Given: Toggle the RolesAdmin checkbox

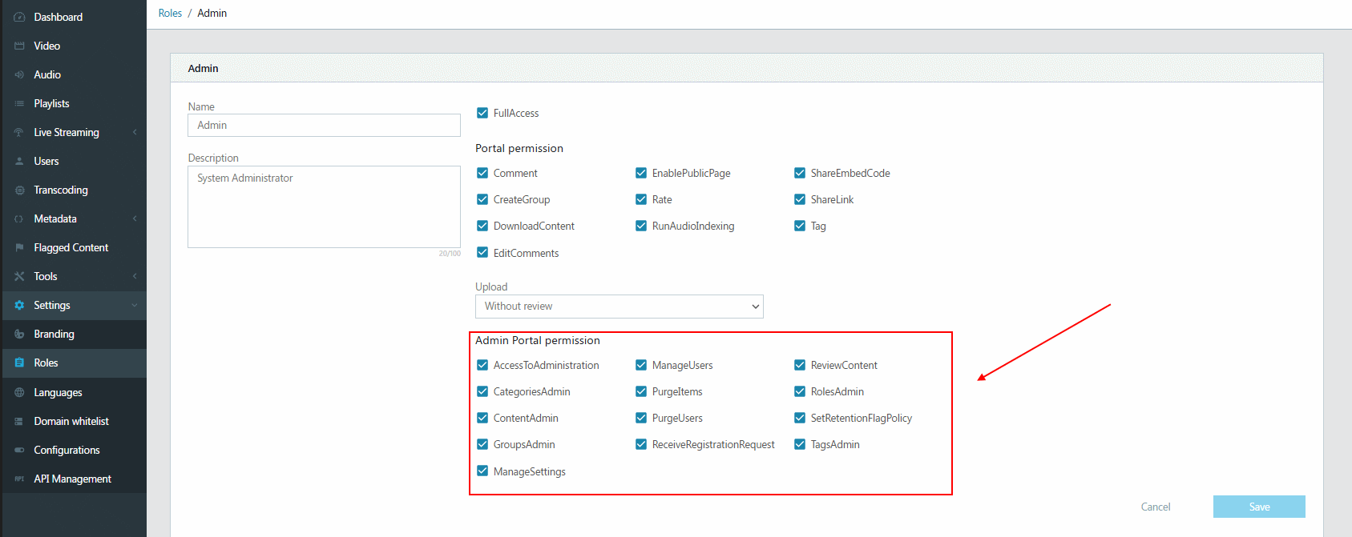Looking at the screenshot, I should [800, 391].
